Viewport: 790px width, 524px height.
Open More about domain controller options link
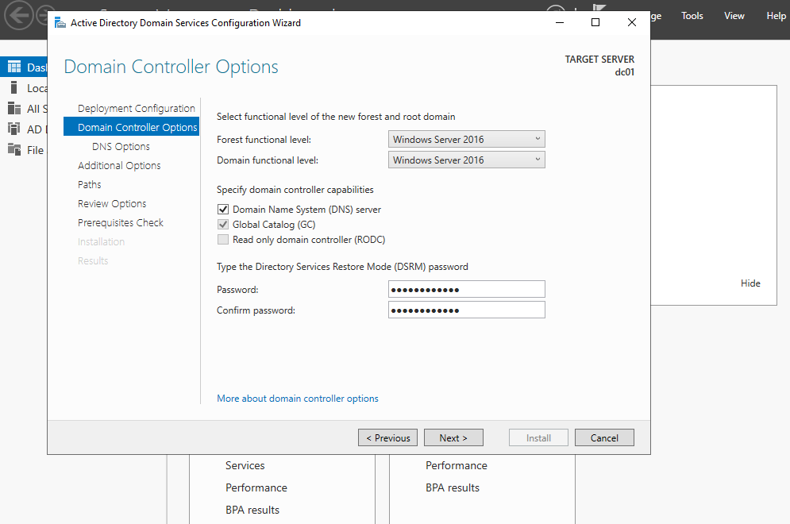[297, 398]
